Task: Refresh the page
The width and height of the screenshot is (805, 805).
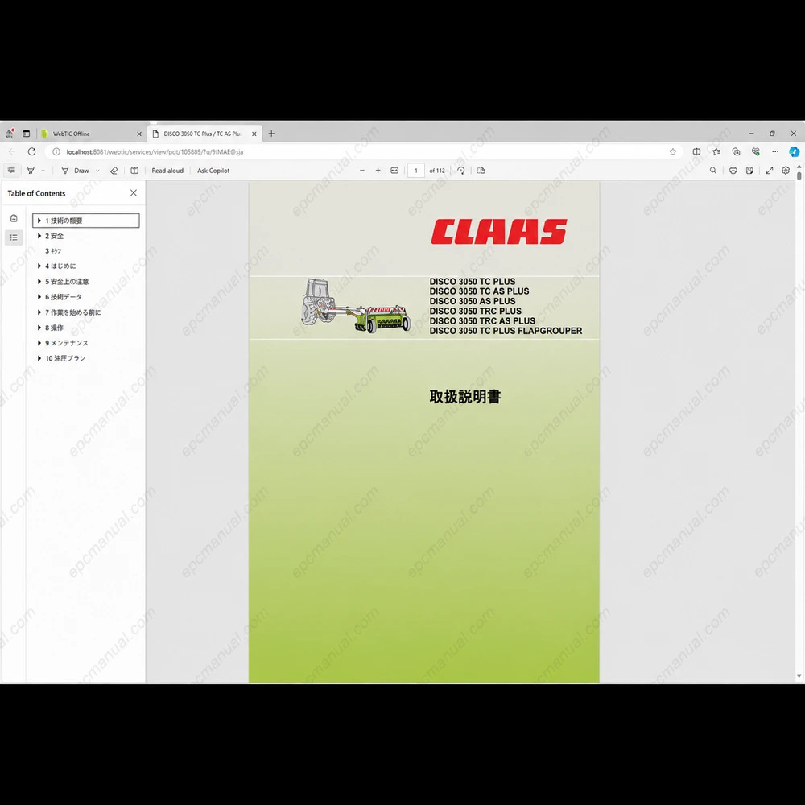Action: tap(32, 152)
